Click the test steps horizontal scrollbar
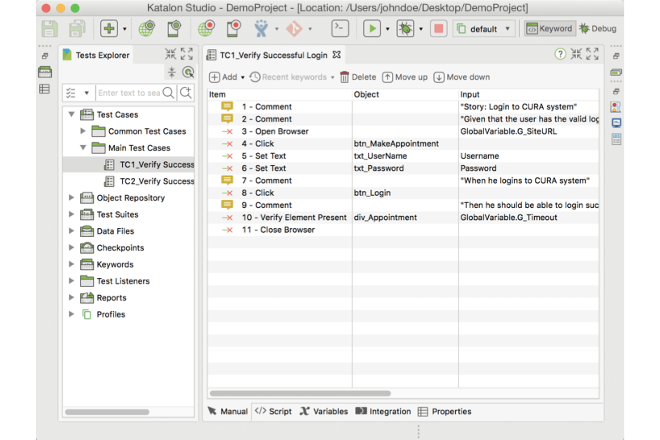Screen dimensions: 660x440 click(300, 393)
